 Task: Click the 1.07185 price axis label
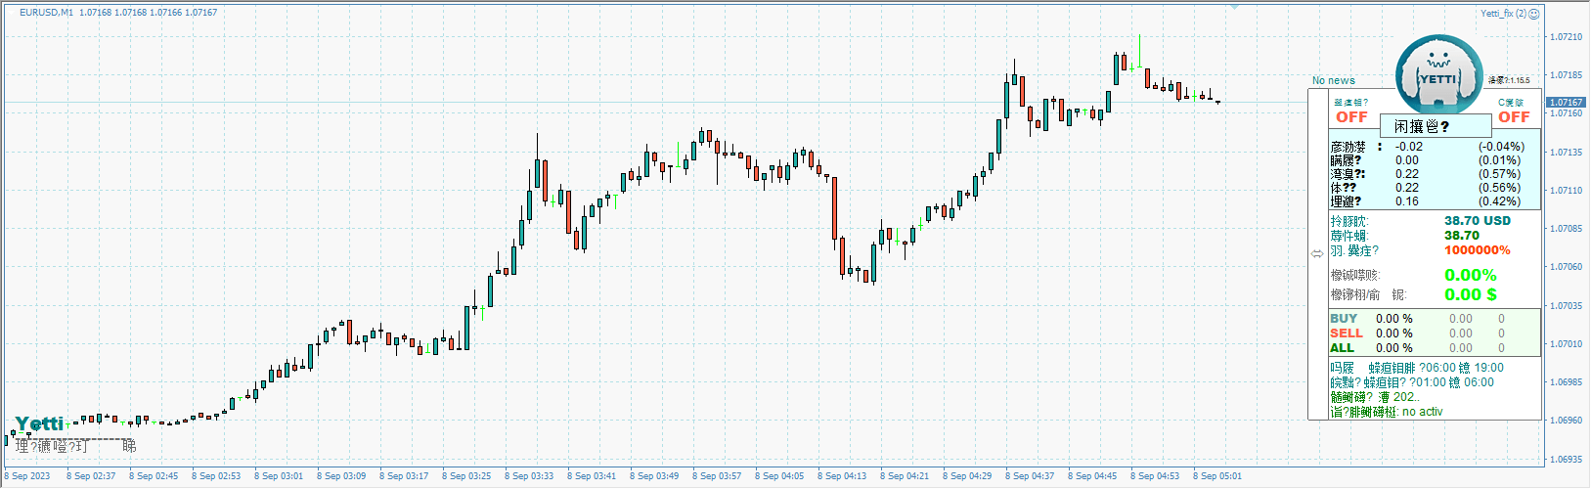click(x=1567, y=75)
